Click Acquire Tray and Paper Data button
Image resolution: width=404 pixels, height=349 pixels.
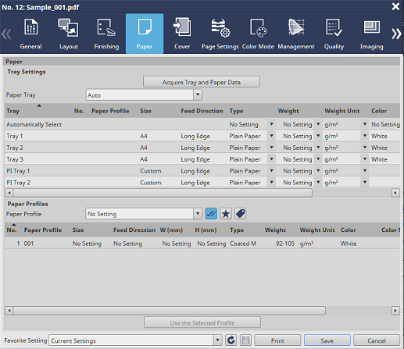pyautogui.click(x=202, y=82)
